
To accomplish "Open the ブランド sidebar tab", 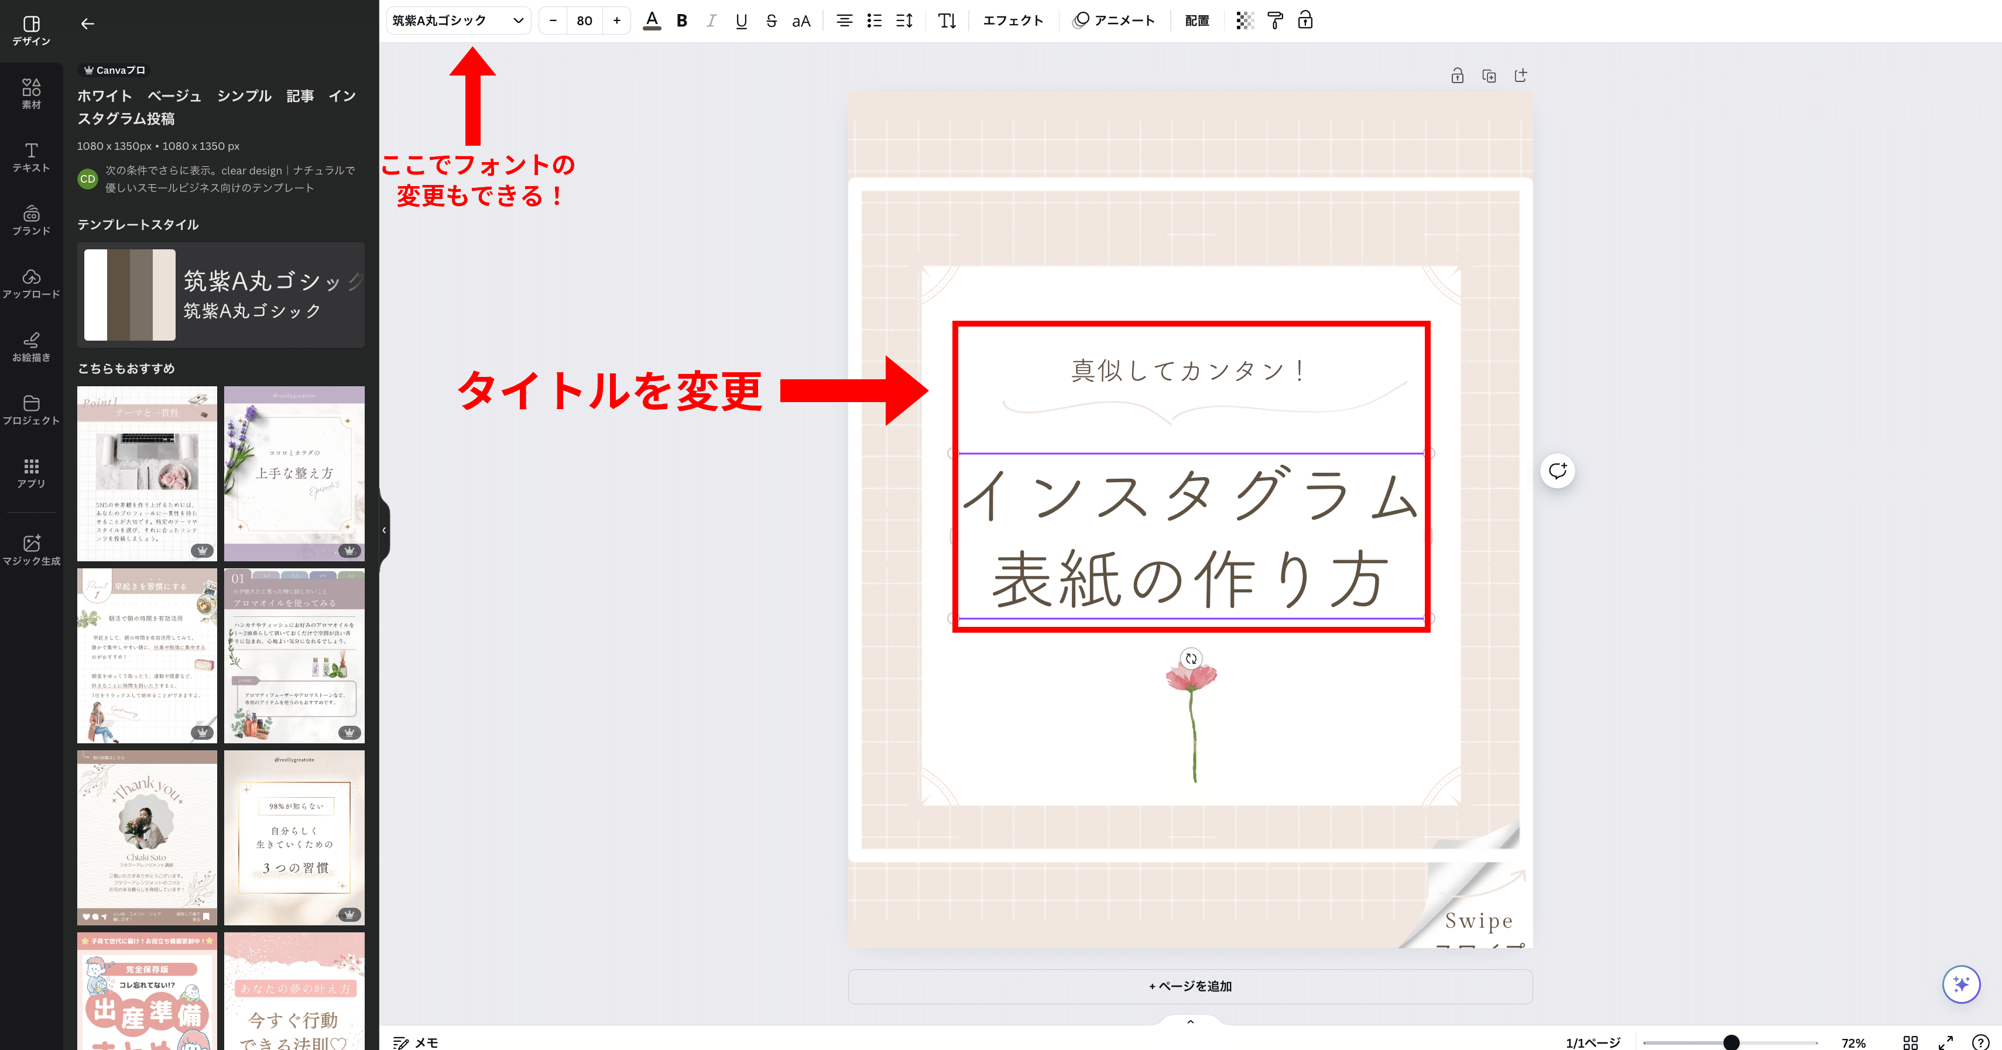I will point(31,220).
